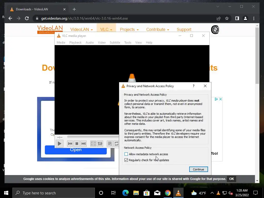Open Chrome profile icon
Screen dimensions: 264x198
tap(245, 18)
